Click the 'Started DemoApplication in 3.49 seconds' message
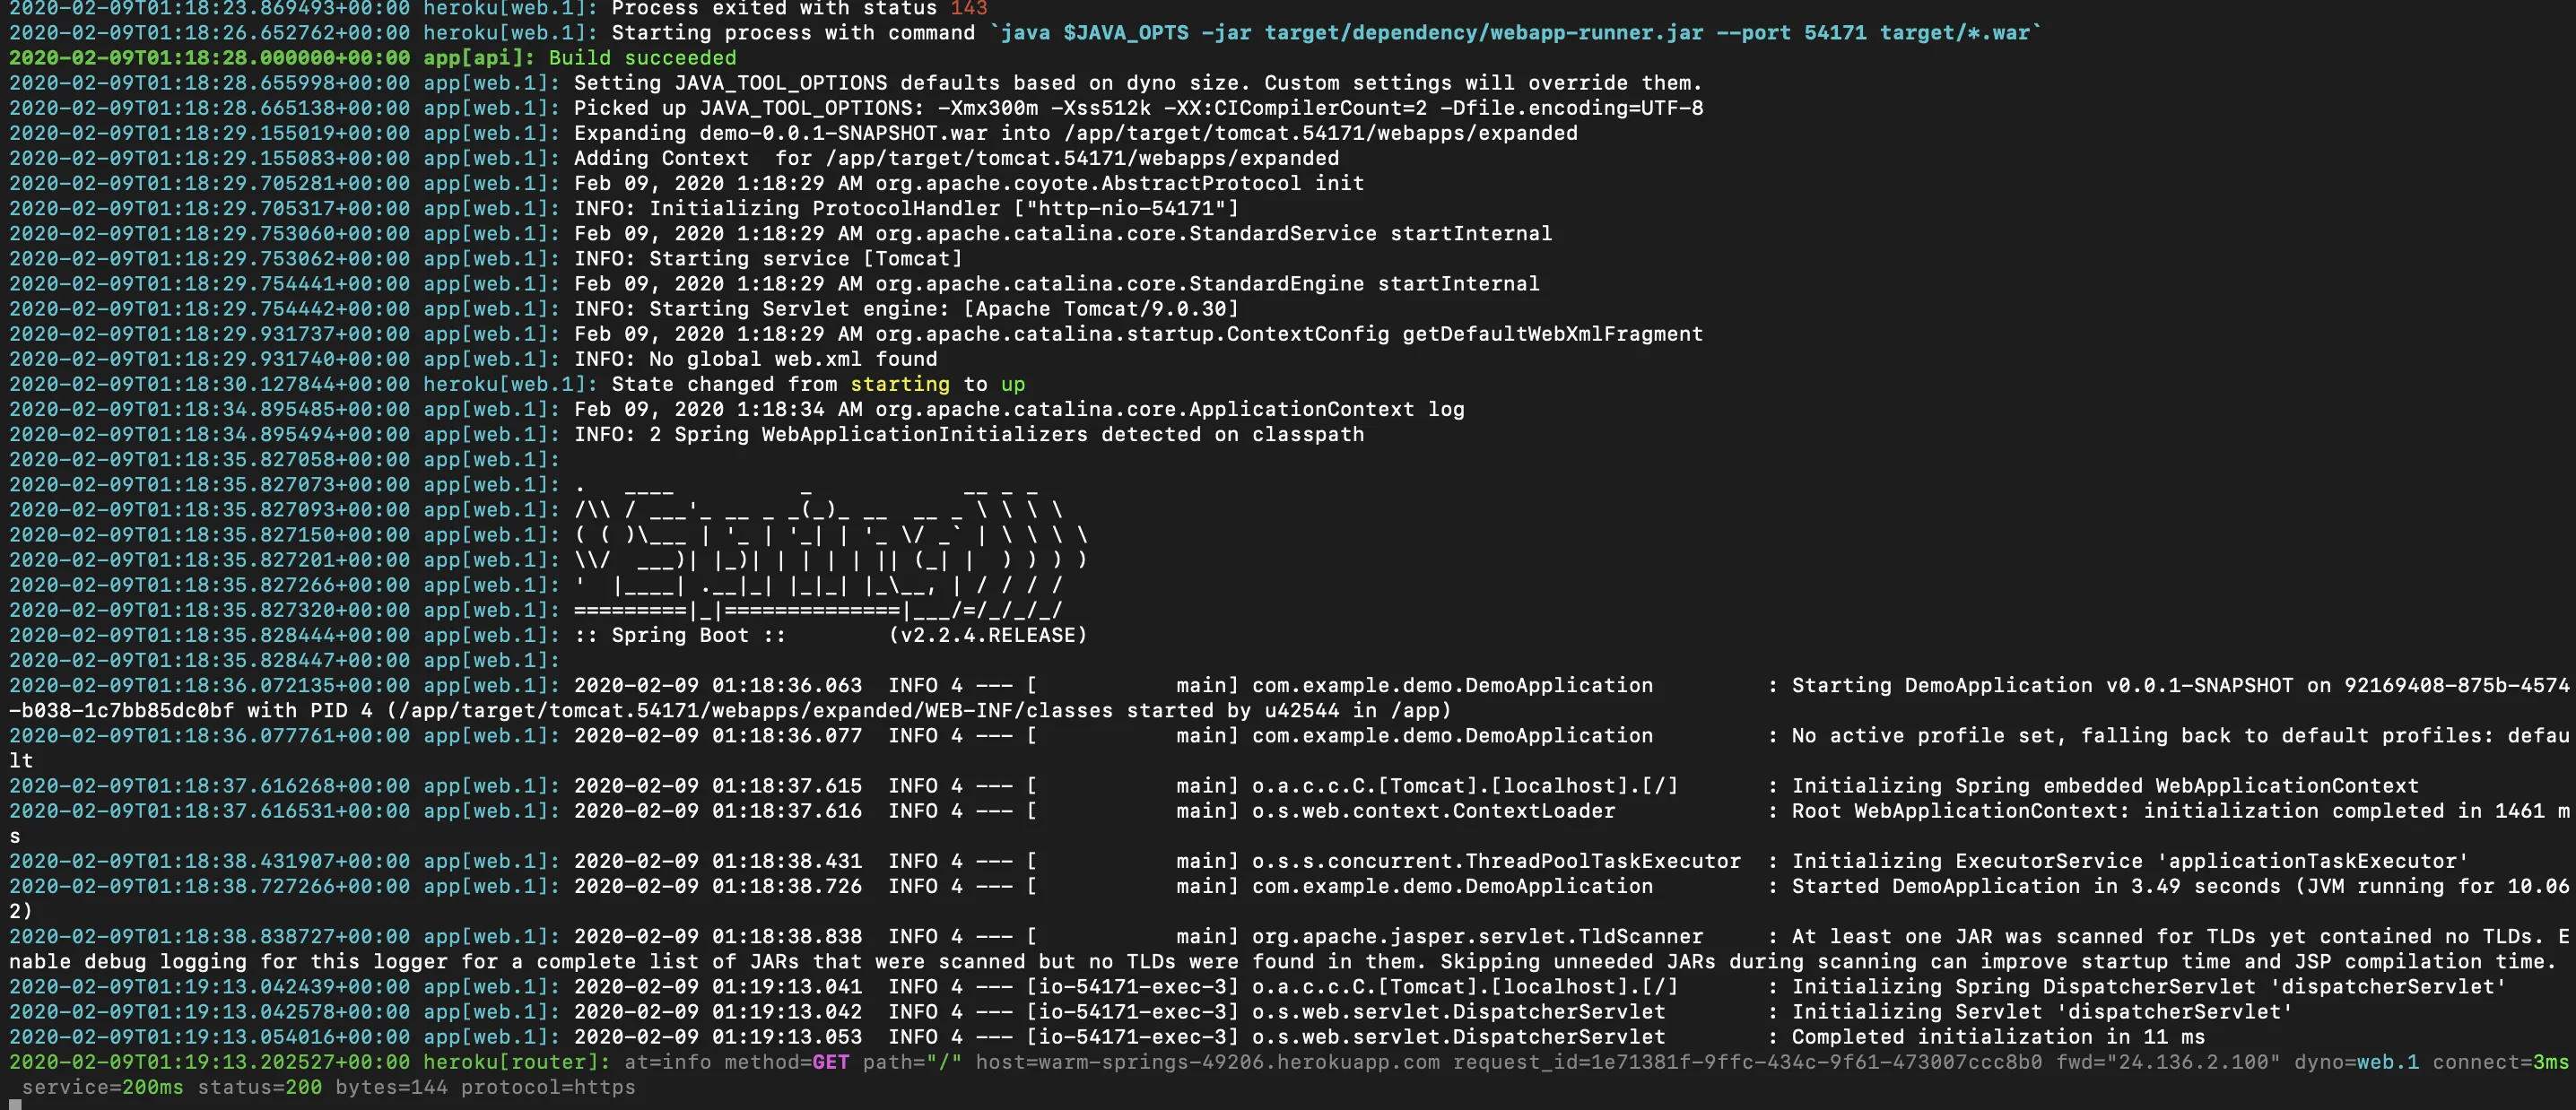 click(x=2036, y=886)
